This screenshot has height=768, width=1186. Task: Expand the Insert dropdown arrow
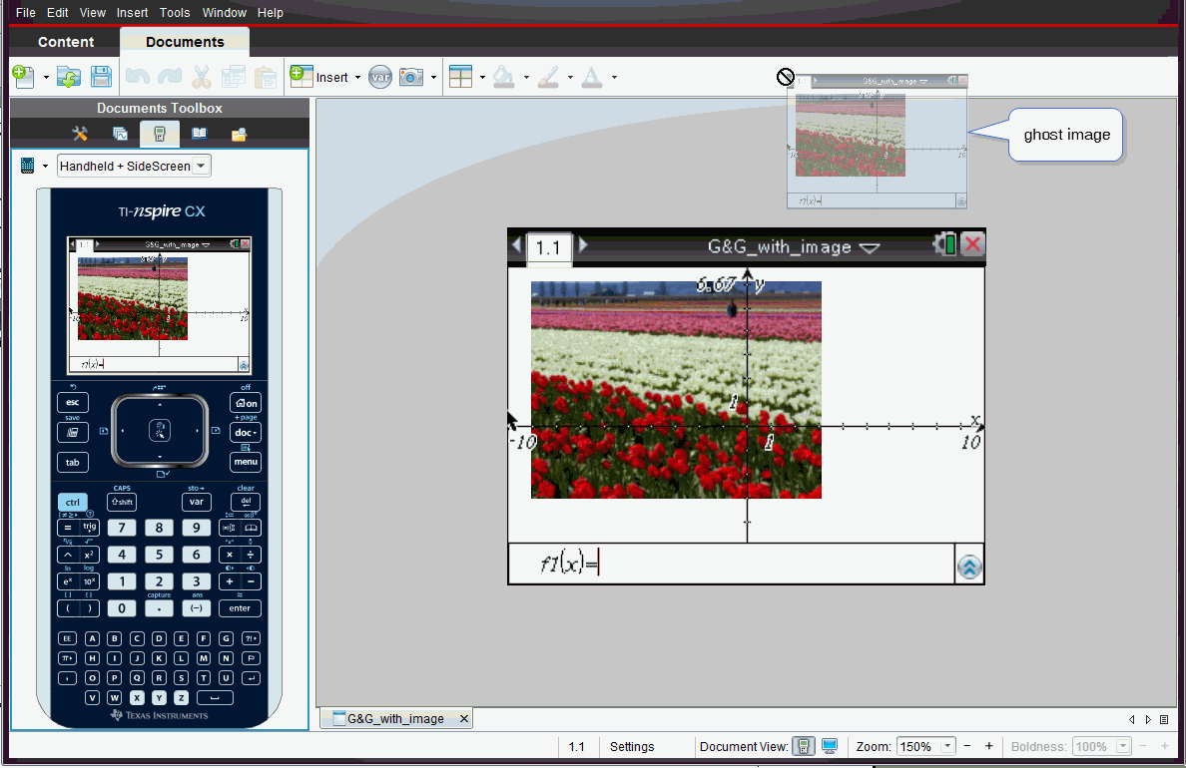pos(357,78)
